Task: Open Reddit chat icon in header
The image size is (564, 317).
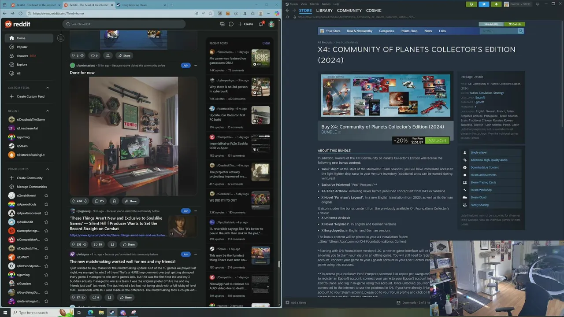Action: coord(231,24)
